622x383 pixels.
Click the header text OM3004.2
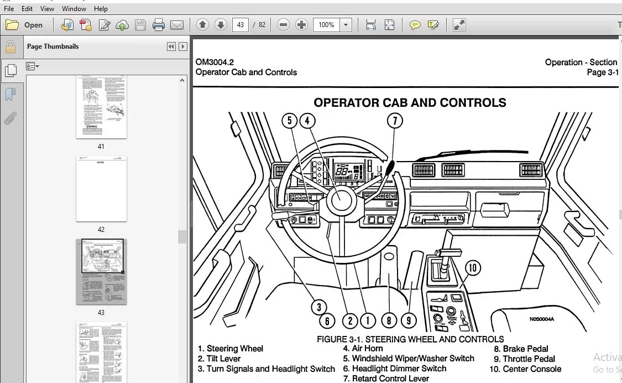coord(215,62)
